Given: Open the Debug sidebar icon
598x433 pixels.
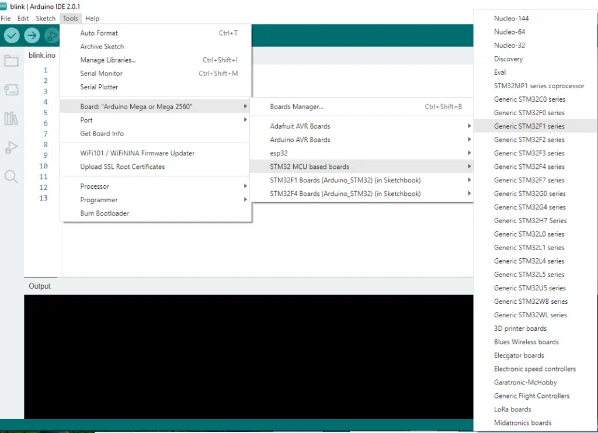Looking at the screenshot, I should (11, 147).
